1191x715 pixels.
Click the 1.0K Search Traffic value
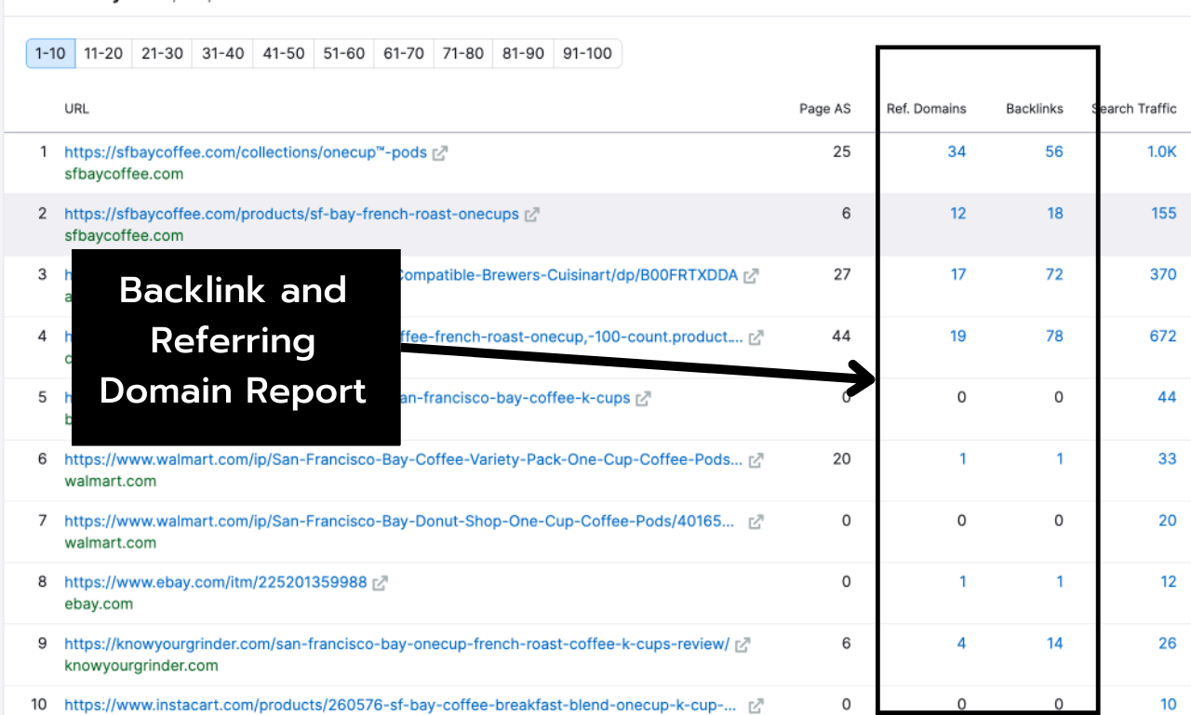[1162, 152]
